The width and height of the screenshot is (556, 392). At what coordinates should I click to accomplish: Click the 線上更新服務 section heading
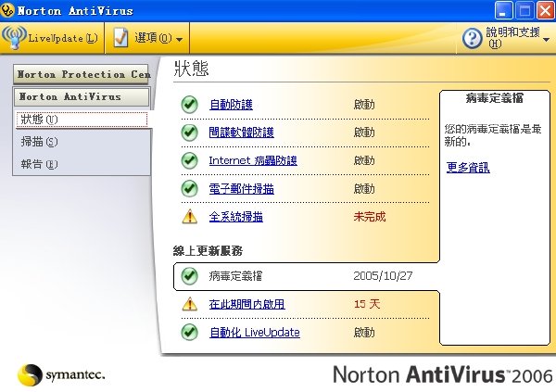coord(208,251)
